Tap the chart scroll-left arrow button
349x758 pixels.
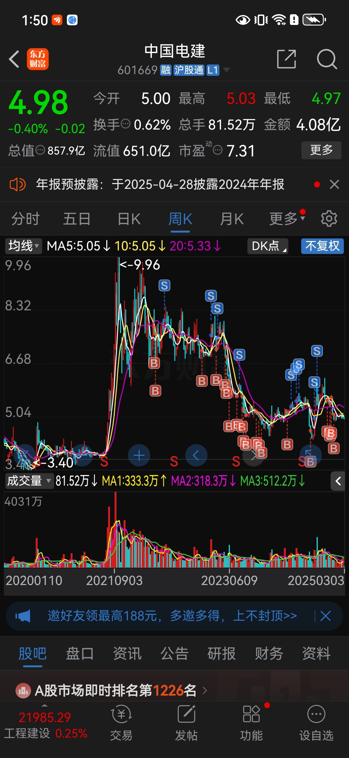point(196,455)
